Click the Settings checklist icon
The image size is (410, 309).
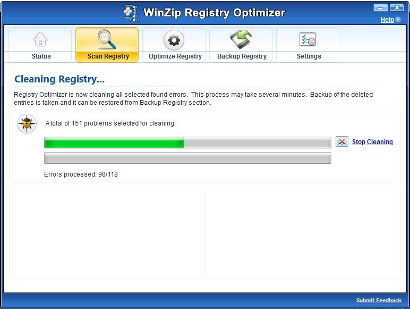308,40
